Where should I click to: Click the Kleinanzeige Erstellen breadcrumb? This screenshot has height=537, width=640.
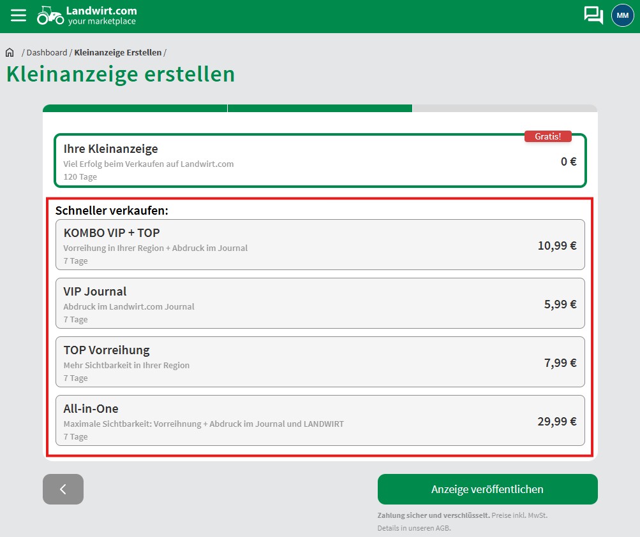117,52
